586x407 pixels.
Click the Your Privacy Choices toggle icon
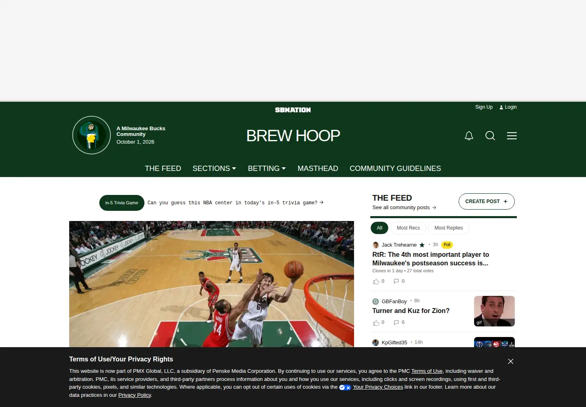345,387
